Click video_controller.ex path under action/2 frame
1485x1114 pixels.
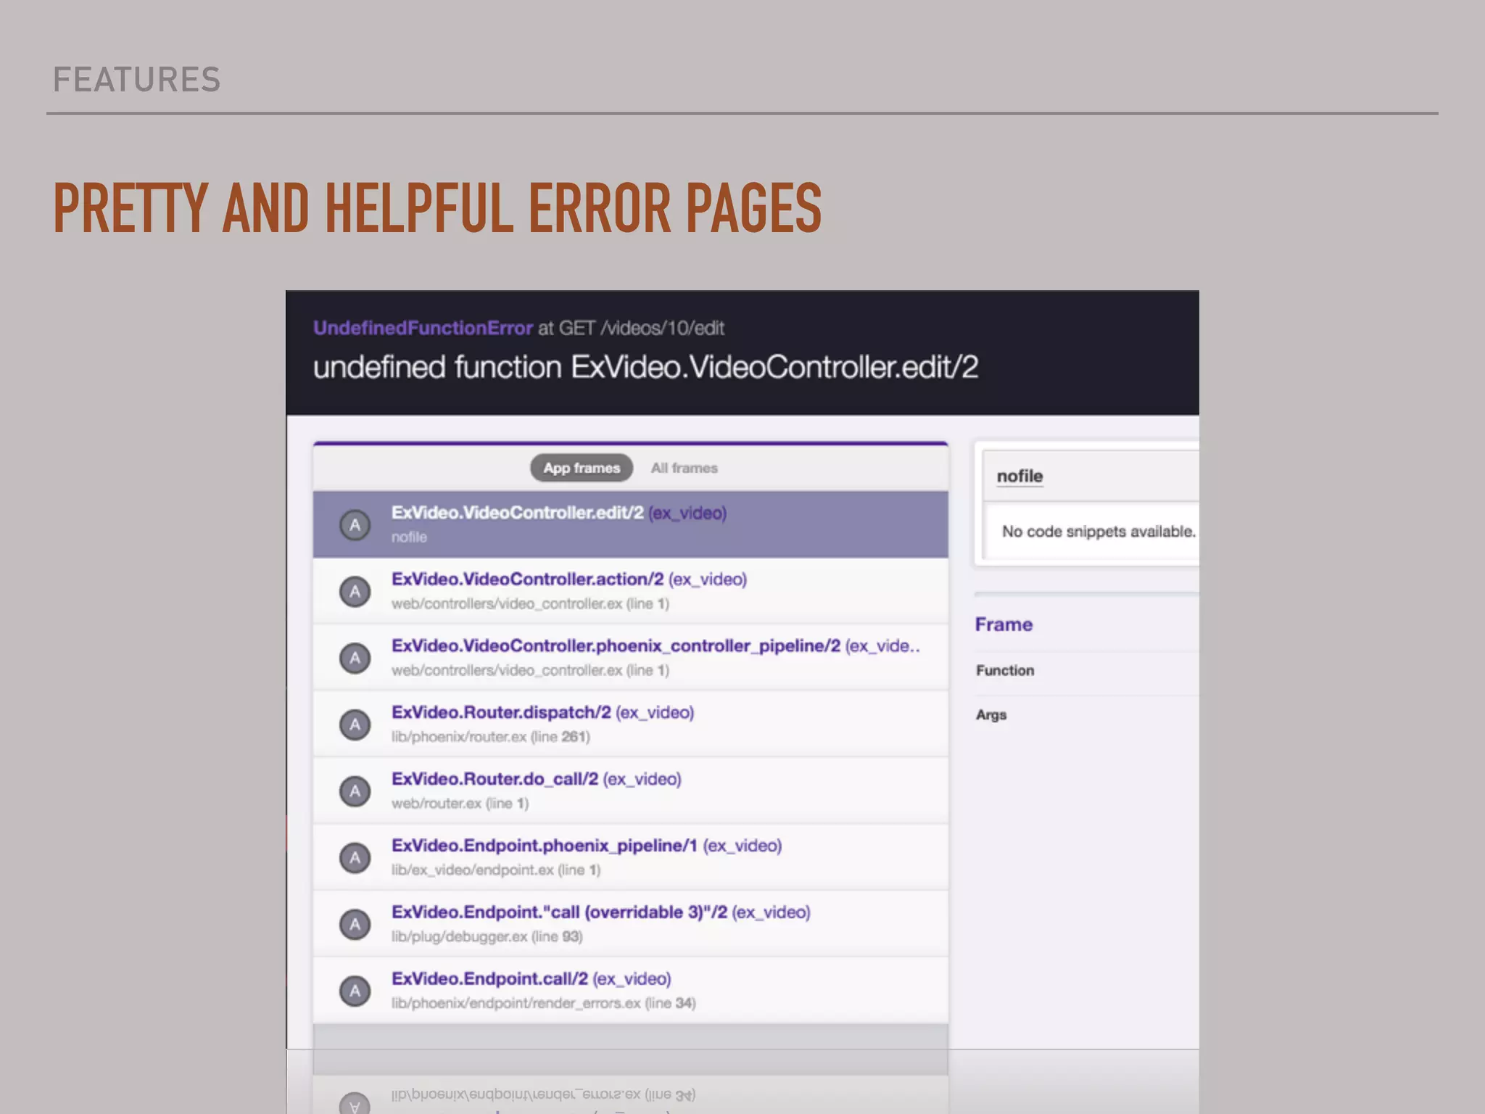click(x=530, y=603)
